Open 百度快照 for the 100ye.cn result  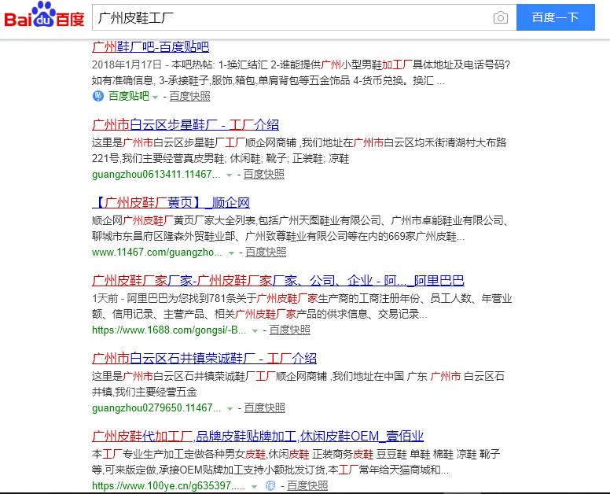point(307,485)
